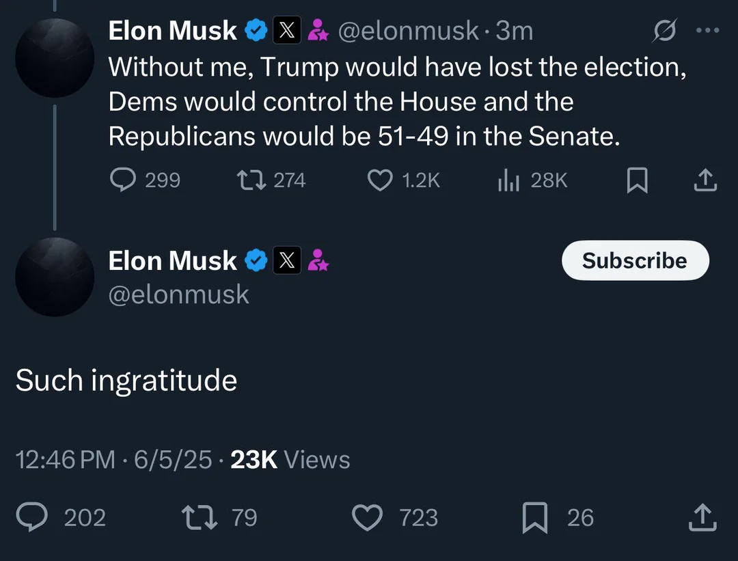Repost the parent tweet with 274 reposts
This screenshot has width=738, height=561.
click(x=247, y=180)
